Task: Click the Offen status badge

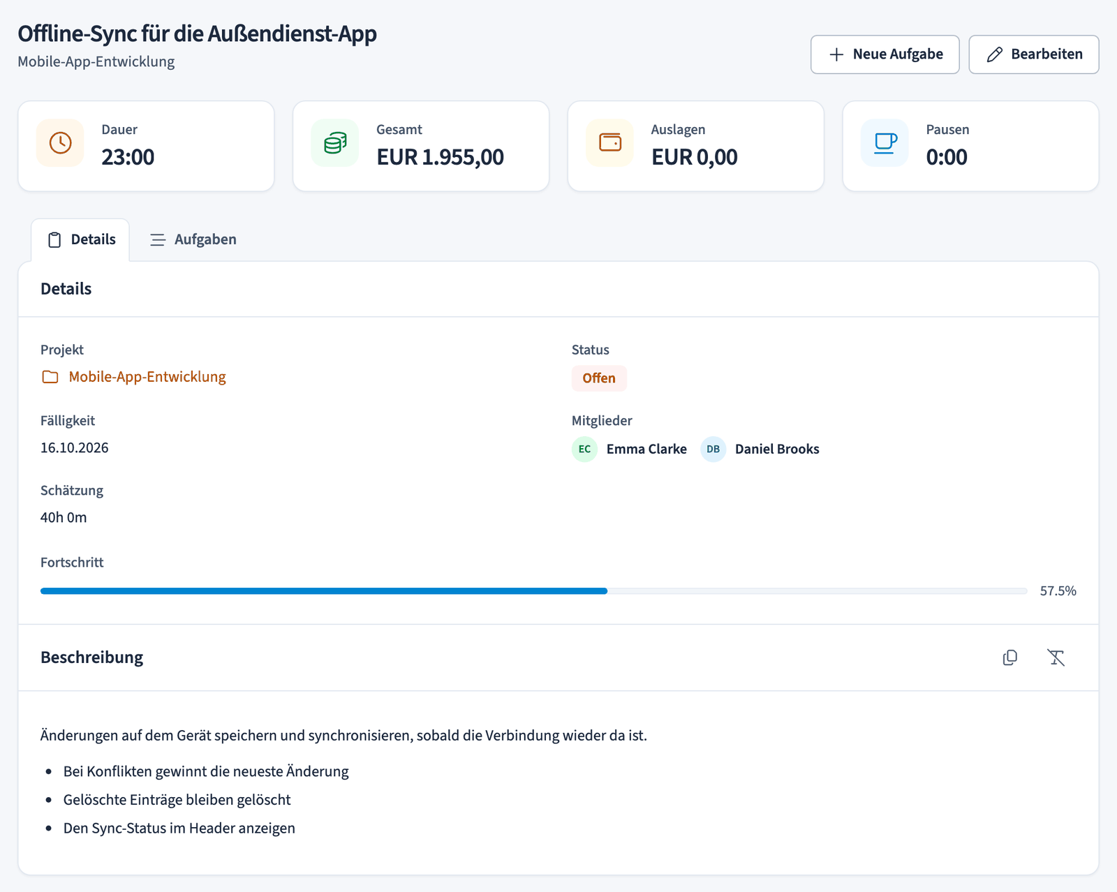Action: coord(599,378)
